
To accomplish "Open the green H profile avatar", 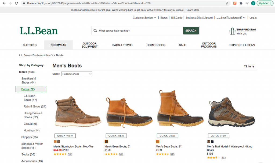I will pyautogui.click(x=253, y=3).
